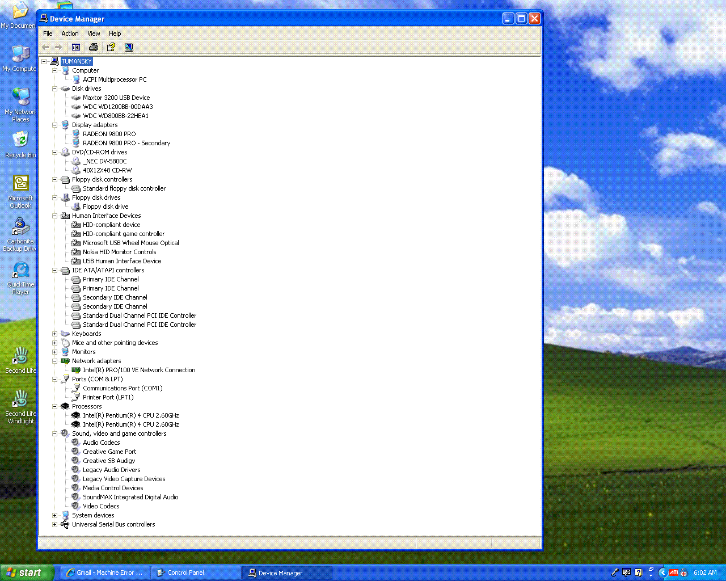Click Scan for hardware changes toolbar icon
The height and width of the screenshot is (581, 726).
point(129,47)
